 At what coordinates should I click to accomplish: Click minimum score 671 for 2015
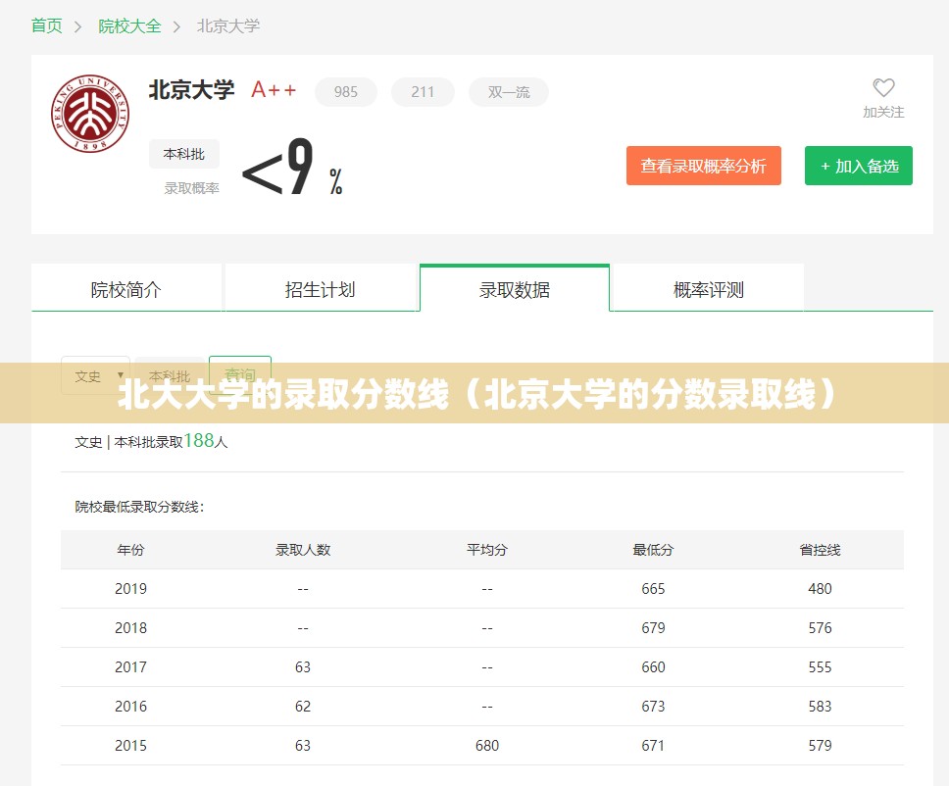[653, 746]
